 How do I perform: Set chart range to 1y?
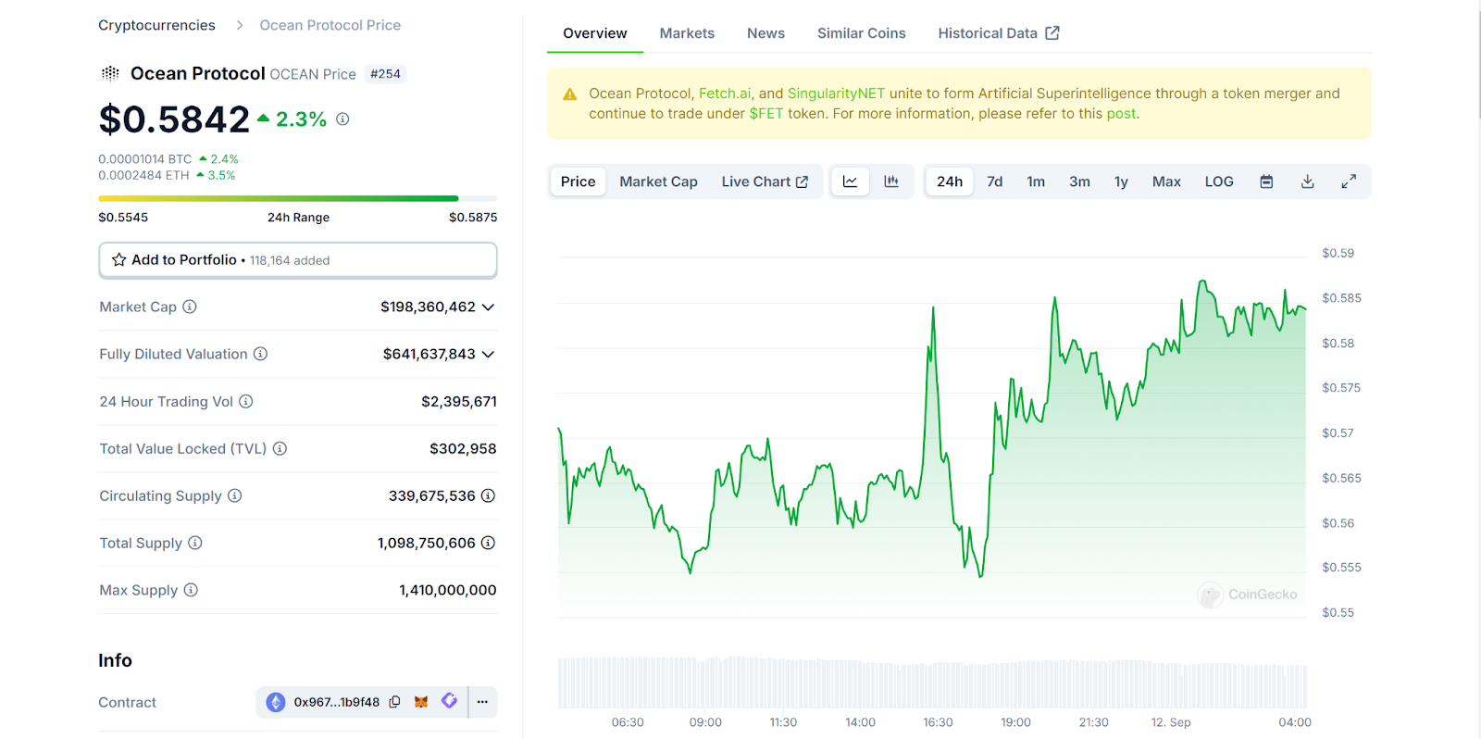tap(1121, 182)
